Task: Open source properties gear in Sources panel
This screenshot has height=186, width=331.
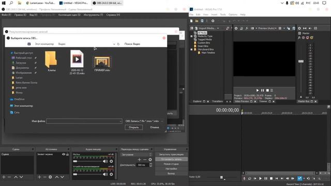Action: 50,177
